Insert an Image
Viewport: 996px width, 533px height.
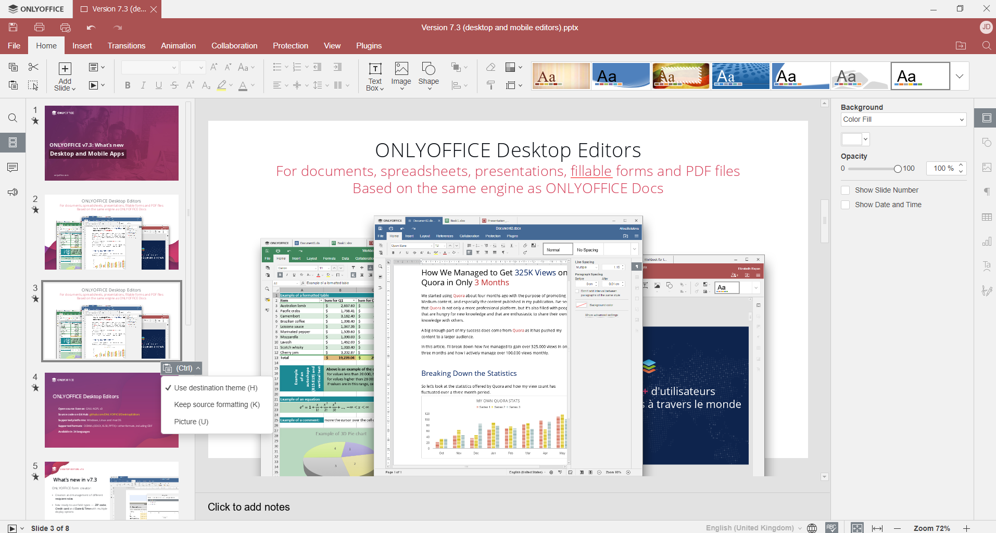click(401, 76)
